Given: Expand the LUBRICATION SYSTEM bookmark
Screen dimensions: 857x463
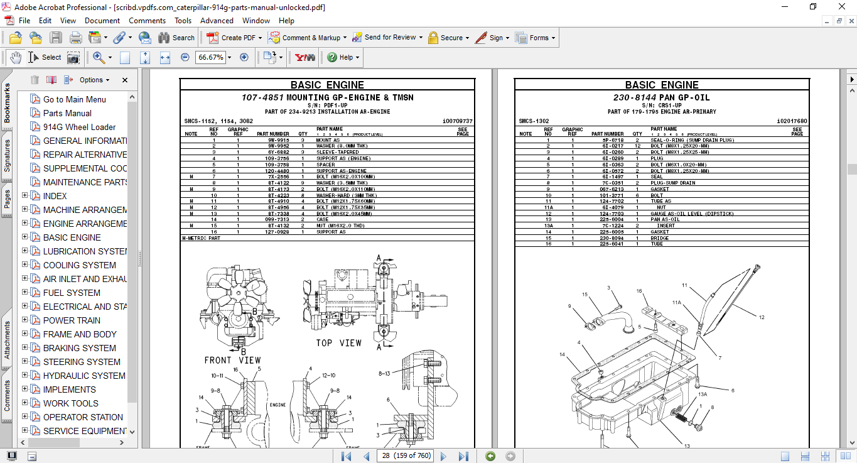Looking at the screenshot, I should (x=25, y=251).
